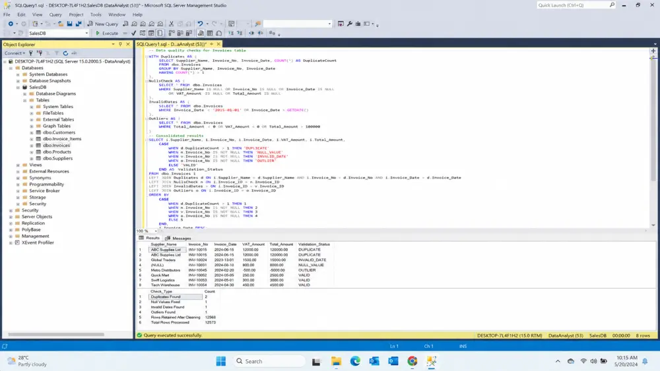The image size is (660, 371).
Task: Open Windows Start menu
Action: coord(220,361)
